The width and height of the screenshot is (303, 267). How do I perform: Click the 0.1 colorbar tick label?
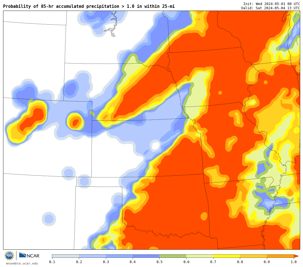52,262
